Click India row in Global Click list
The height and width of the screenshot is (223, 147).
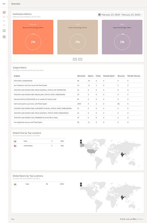pos(39,141)
